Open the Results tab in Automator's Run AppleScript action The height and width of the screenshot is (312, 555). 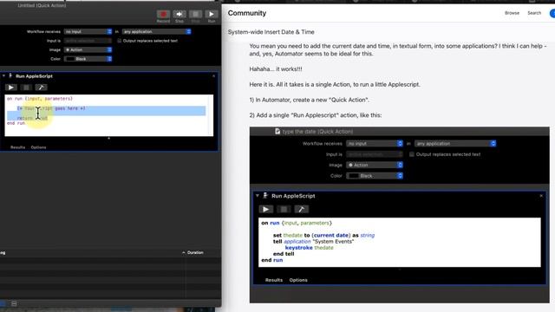point(17,147)
